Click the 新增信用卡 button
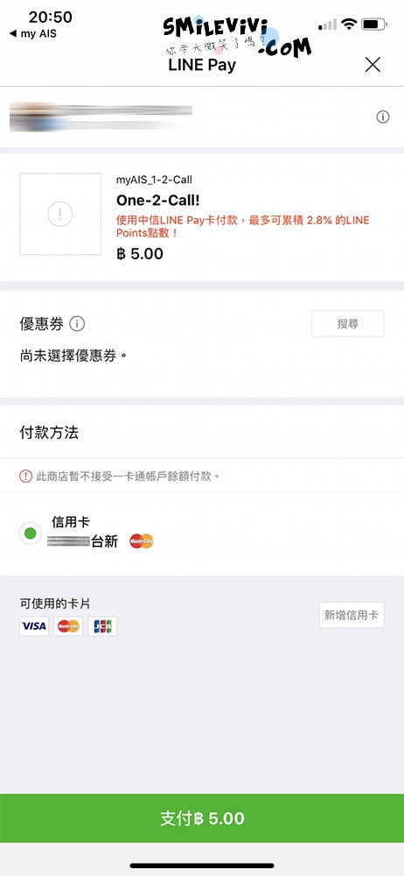 pyautogui.click(x=352, y=615)
